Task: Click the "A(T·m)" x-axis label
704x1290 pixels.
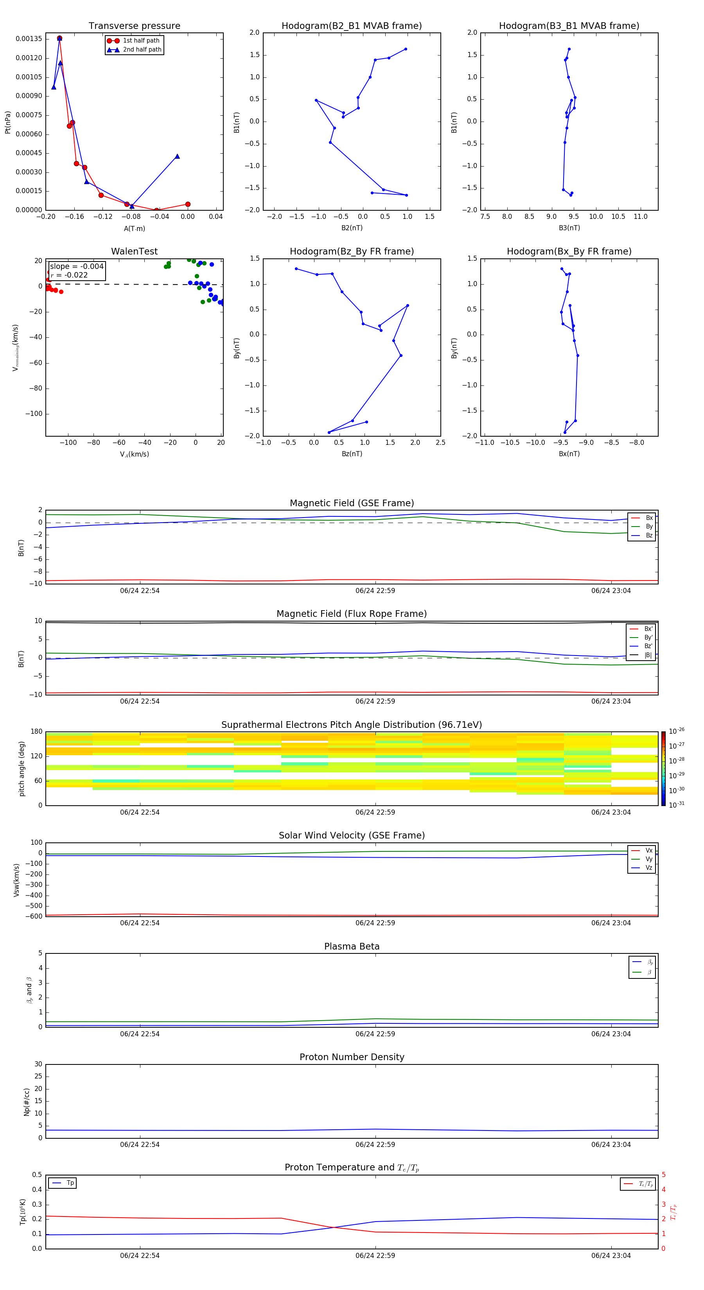Action: pyautogui.click(x=134, y=228)
